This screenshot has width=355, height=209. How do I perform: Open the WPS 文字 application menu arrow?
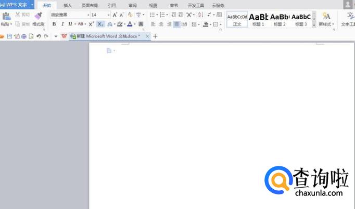[x=32, y=5]
